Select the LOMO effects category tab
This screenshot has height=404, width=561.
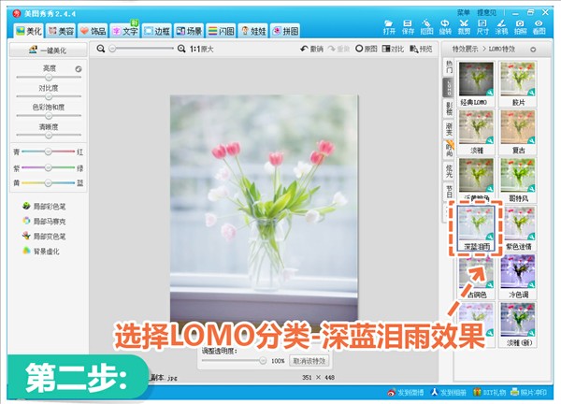point(449,88)
